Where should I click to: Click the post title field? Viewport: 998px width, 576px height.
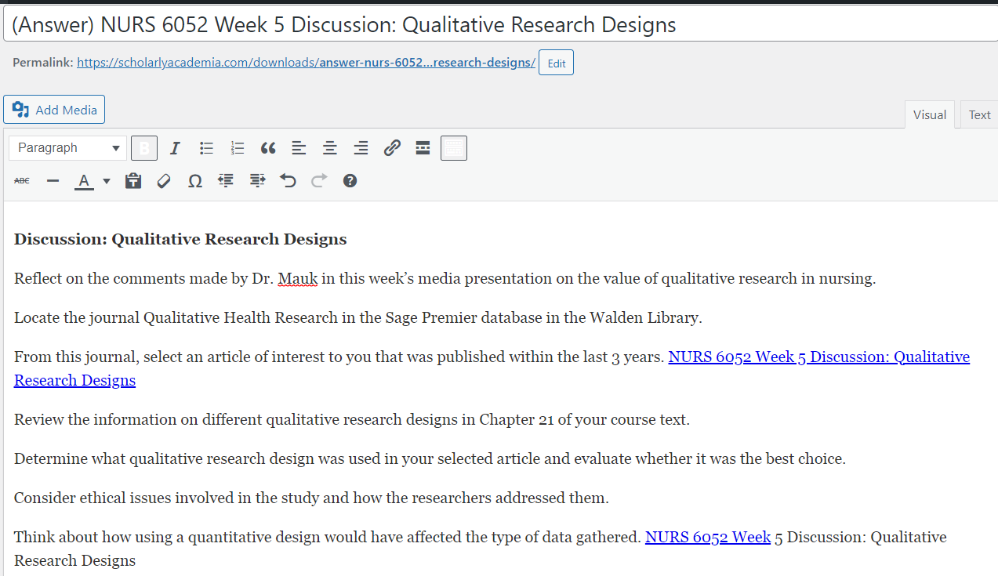(x=499, y=24)
